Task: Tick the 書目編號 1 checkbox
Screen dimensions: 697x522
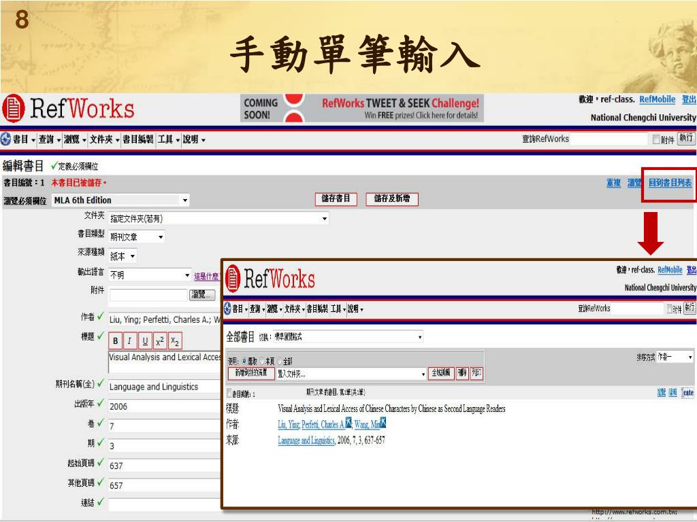Action: coord(229,394)
